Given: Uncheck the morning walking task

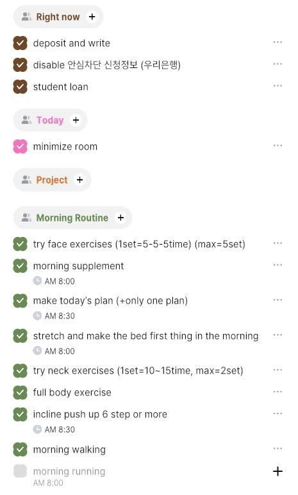Looking at the screenshot, I should point(20,449).
